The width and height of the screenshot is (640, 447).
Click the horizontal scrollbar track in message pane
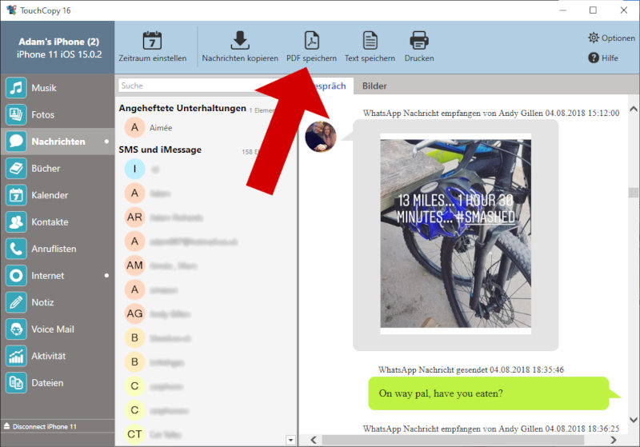click(x=453, y=440)
